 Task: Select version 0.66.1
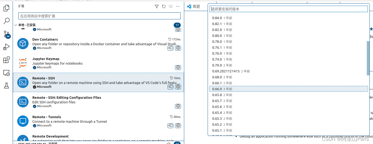point(288,83)
